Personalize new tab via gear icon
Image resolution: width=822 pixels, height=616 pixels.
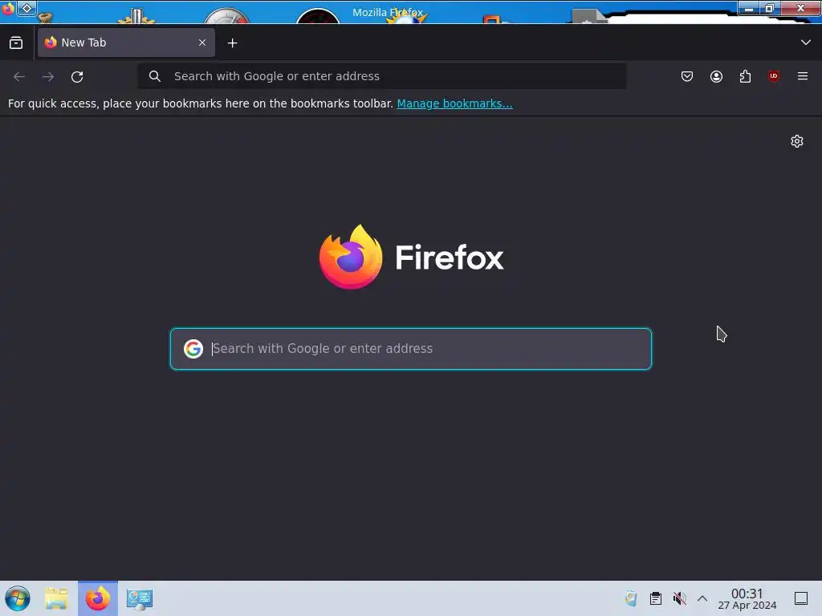797,141
